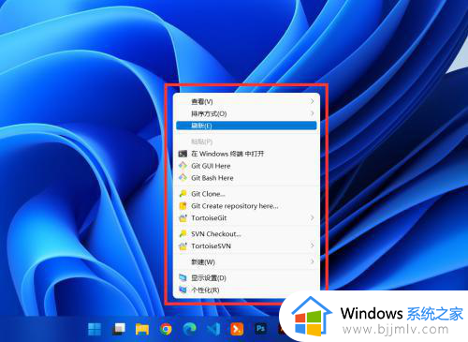This screenshot has height=342, width=468.
Task: Launch Photoshop from the taskbar
Action: point(261,329)
